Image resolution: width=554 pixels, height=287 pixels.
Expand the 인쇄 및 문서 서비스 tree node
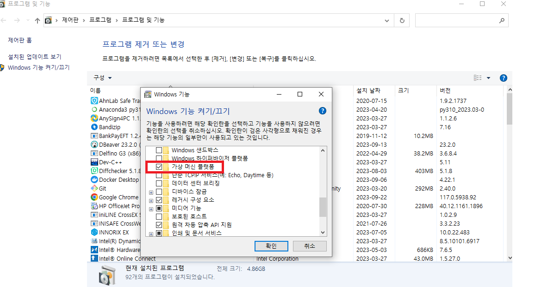(151, 234)
